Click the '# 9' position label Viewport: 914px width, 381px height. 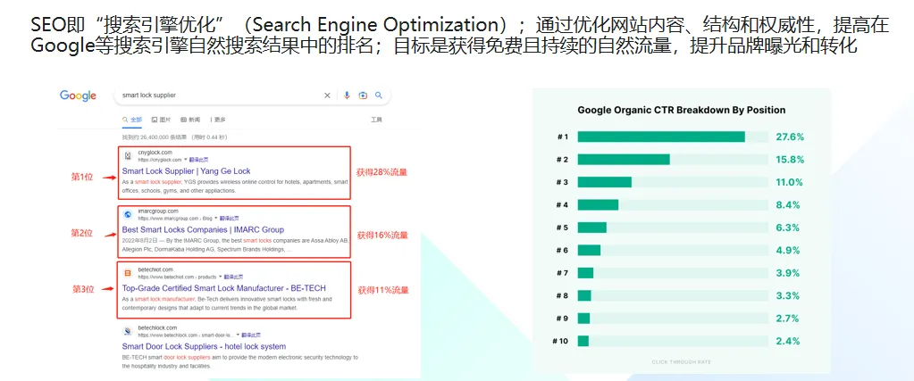(562, 318)
